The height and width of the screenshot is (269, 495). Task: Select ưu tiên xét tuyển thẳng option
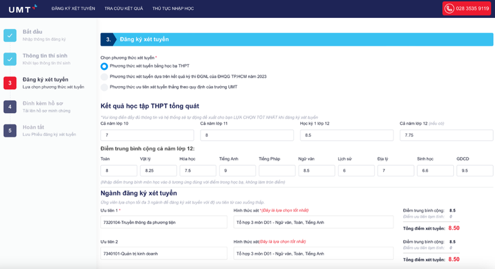[104, 87]
